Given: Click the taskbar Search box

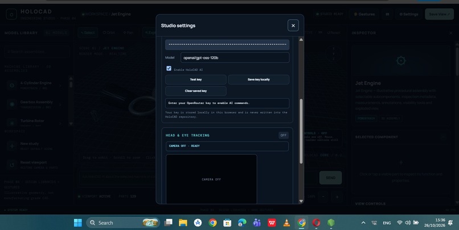Looking at the screenshot, I should pos(123,223).
